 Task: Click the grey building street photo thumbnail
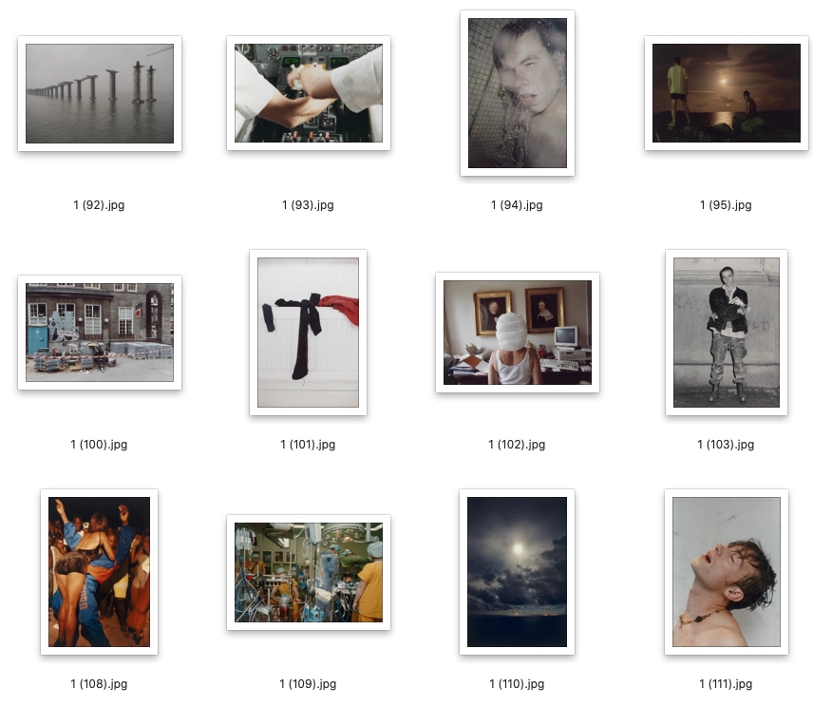click(x=100, y=333)
